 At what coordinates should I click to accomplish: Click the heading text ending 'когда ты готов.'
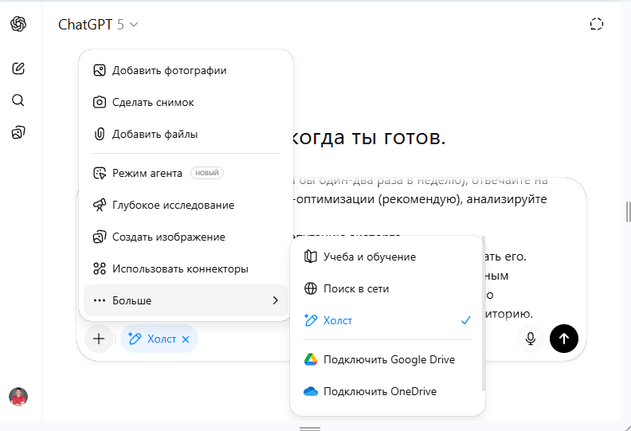[x=367, y=138]
